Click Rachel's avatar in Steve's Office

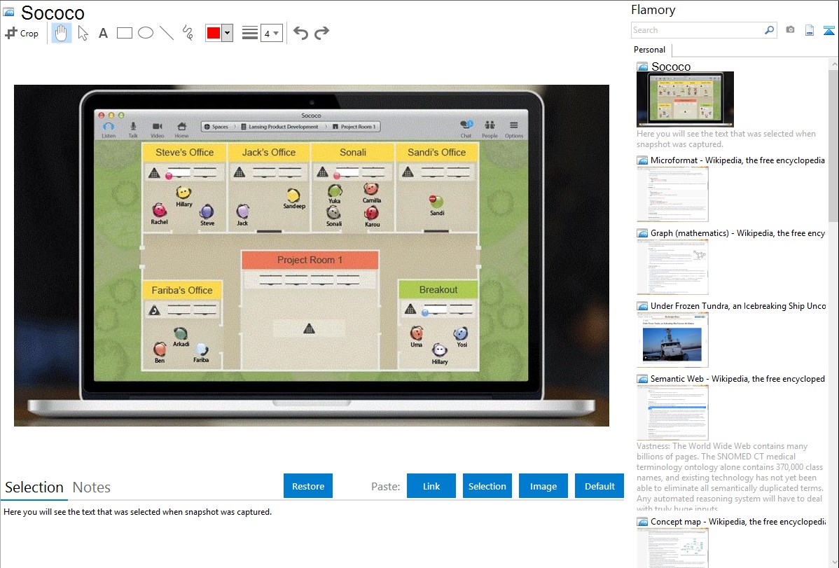[159, 210]
